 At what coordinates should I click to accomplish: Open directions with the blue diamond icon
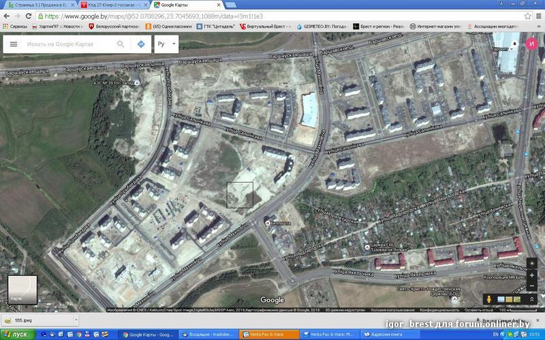[x=141, y=44]
